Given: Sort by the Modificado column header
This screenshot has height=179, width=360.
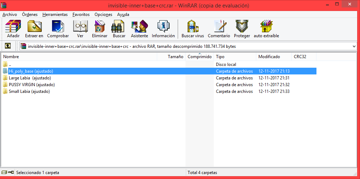Looking at the screenshot, I should tap(269, 57).
